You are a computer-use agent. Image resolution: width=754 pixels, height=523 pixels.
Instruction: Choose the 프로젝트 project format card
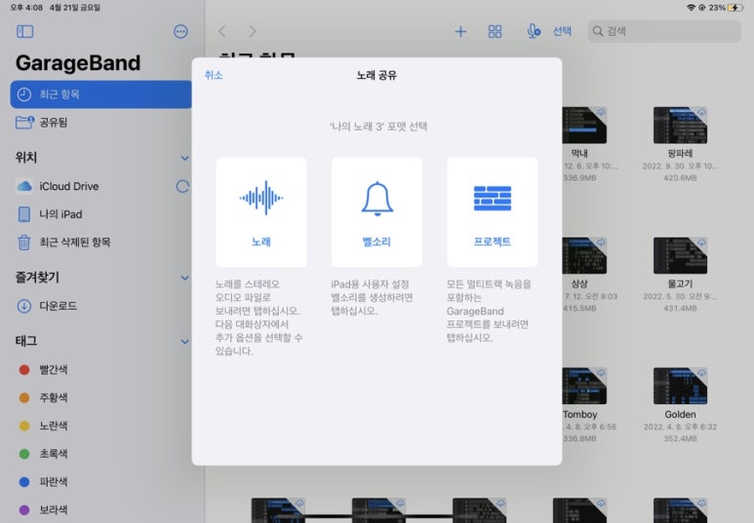492,211
